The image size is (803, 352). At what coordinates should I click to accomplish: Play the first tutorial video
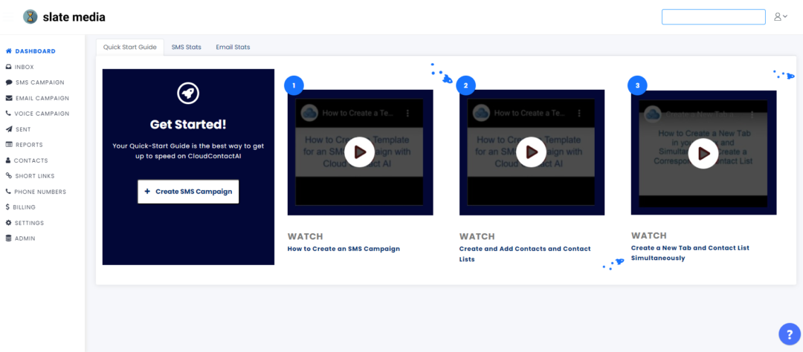click(x=360, y=151)
